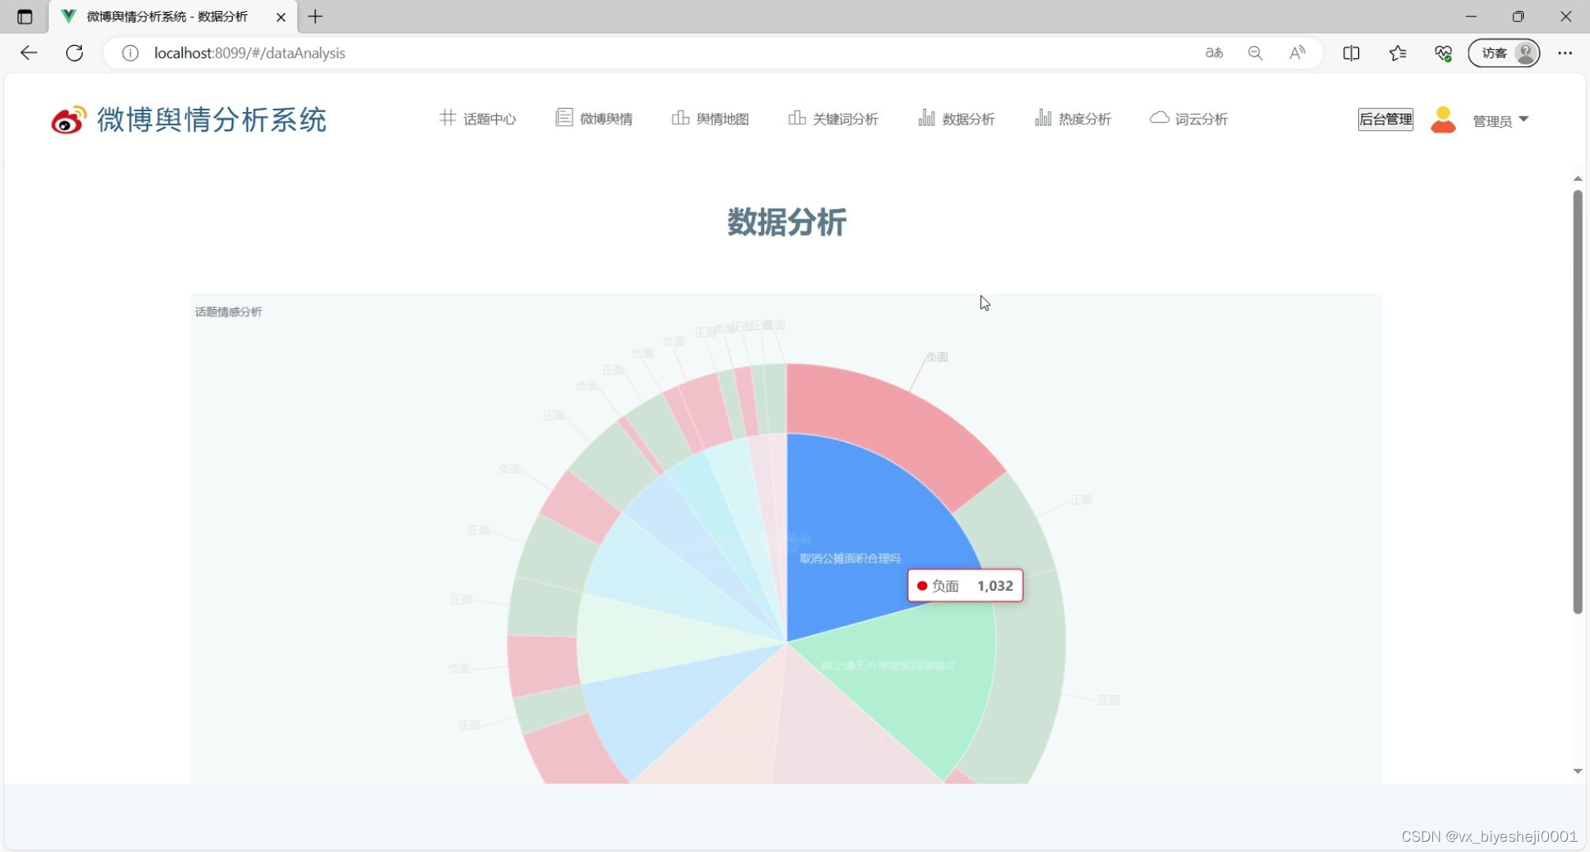Click the 微博舆情 document icon
This screenshot has height=852, width=1590.
pyautogui.click(x=563, y=117)
